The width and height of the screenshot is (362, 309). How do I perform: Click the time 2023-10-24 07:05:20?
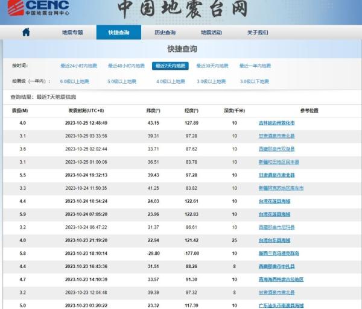click(x=86, y=214)
